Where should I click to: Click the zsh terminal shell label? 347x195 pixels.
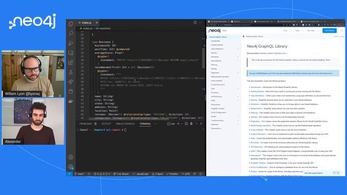tap(171, 124)
